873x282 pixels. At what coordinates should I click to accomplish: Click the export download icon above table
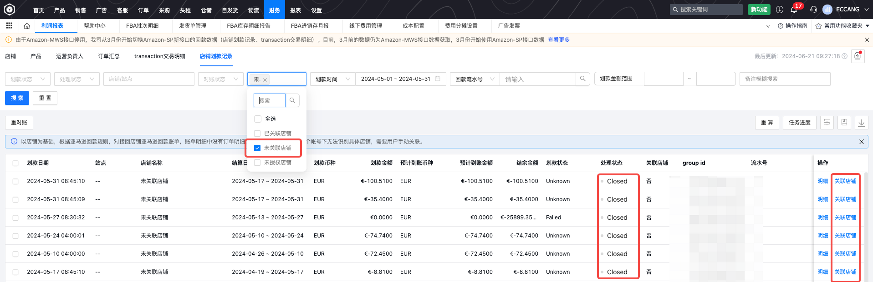pyautogui.click(x=861, y=123)
